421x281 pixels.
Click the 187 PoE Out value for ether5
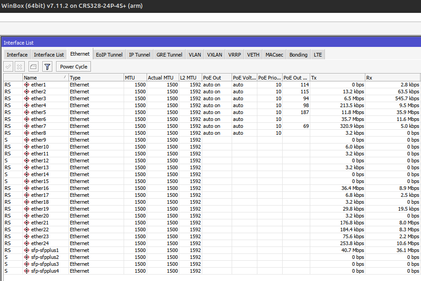[304, 112]
